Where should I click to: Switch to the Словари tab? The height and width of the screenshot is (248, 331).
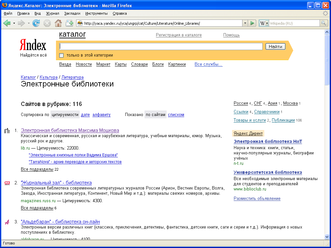(x=139, y=64)
